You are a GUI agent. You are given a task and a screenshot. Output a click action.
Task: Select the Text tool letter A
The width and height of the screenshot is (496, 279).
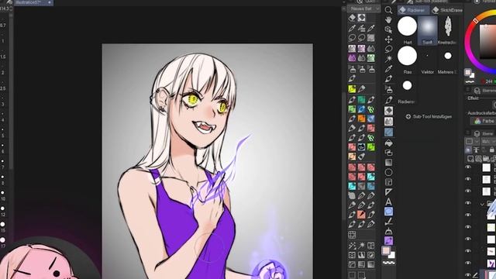[x=388, y=201]
